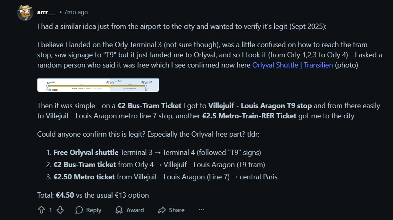Click the Orly 4 label in the map image
This screenshot has width=393, height=220.
148,82
